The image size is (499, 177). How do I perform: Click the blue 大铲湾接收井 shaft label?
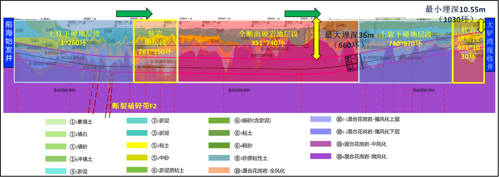tap(490, 45)
